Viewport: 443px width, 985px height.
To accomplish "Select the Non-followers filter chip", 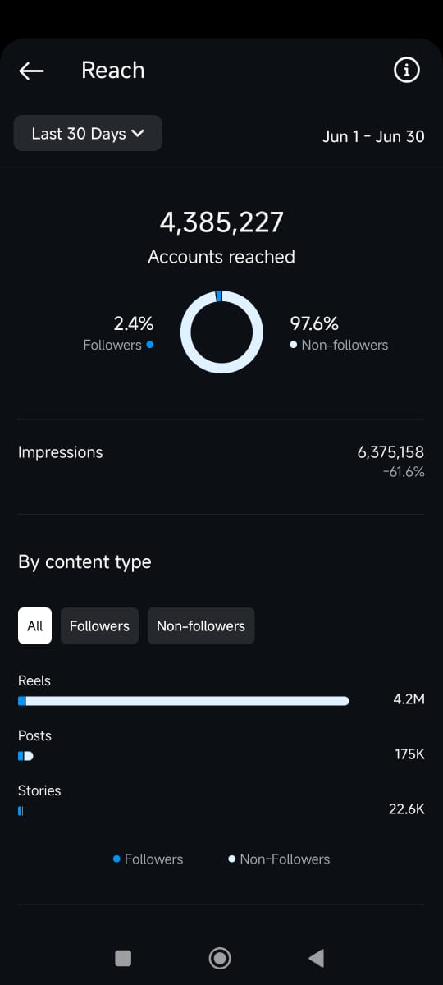I will pos(201,625).
